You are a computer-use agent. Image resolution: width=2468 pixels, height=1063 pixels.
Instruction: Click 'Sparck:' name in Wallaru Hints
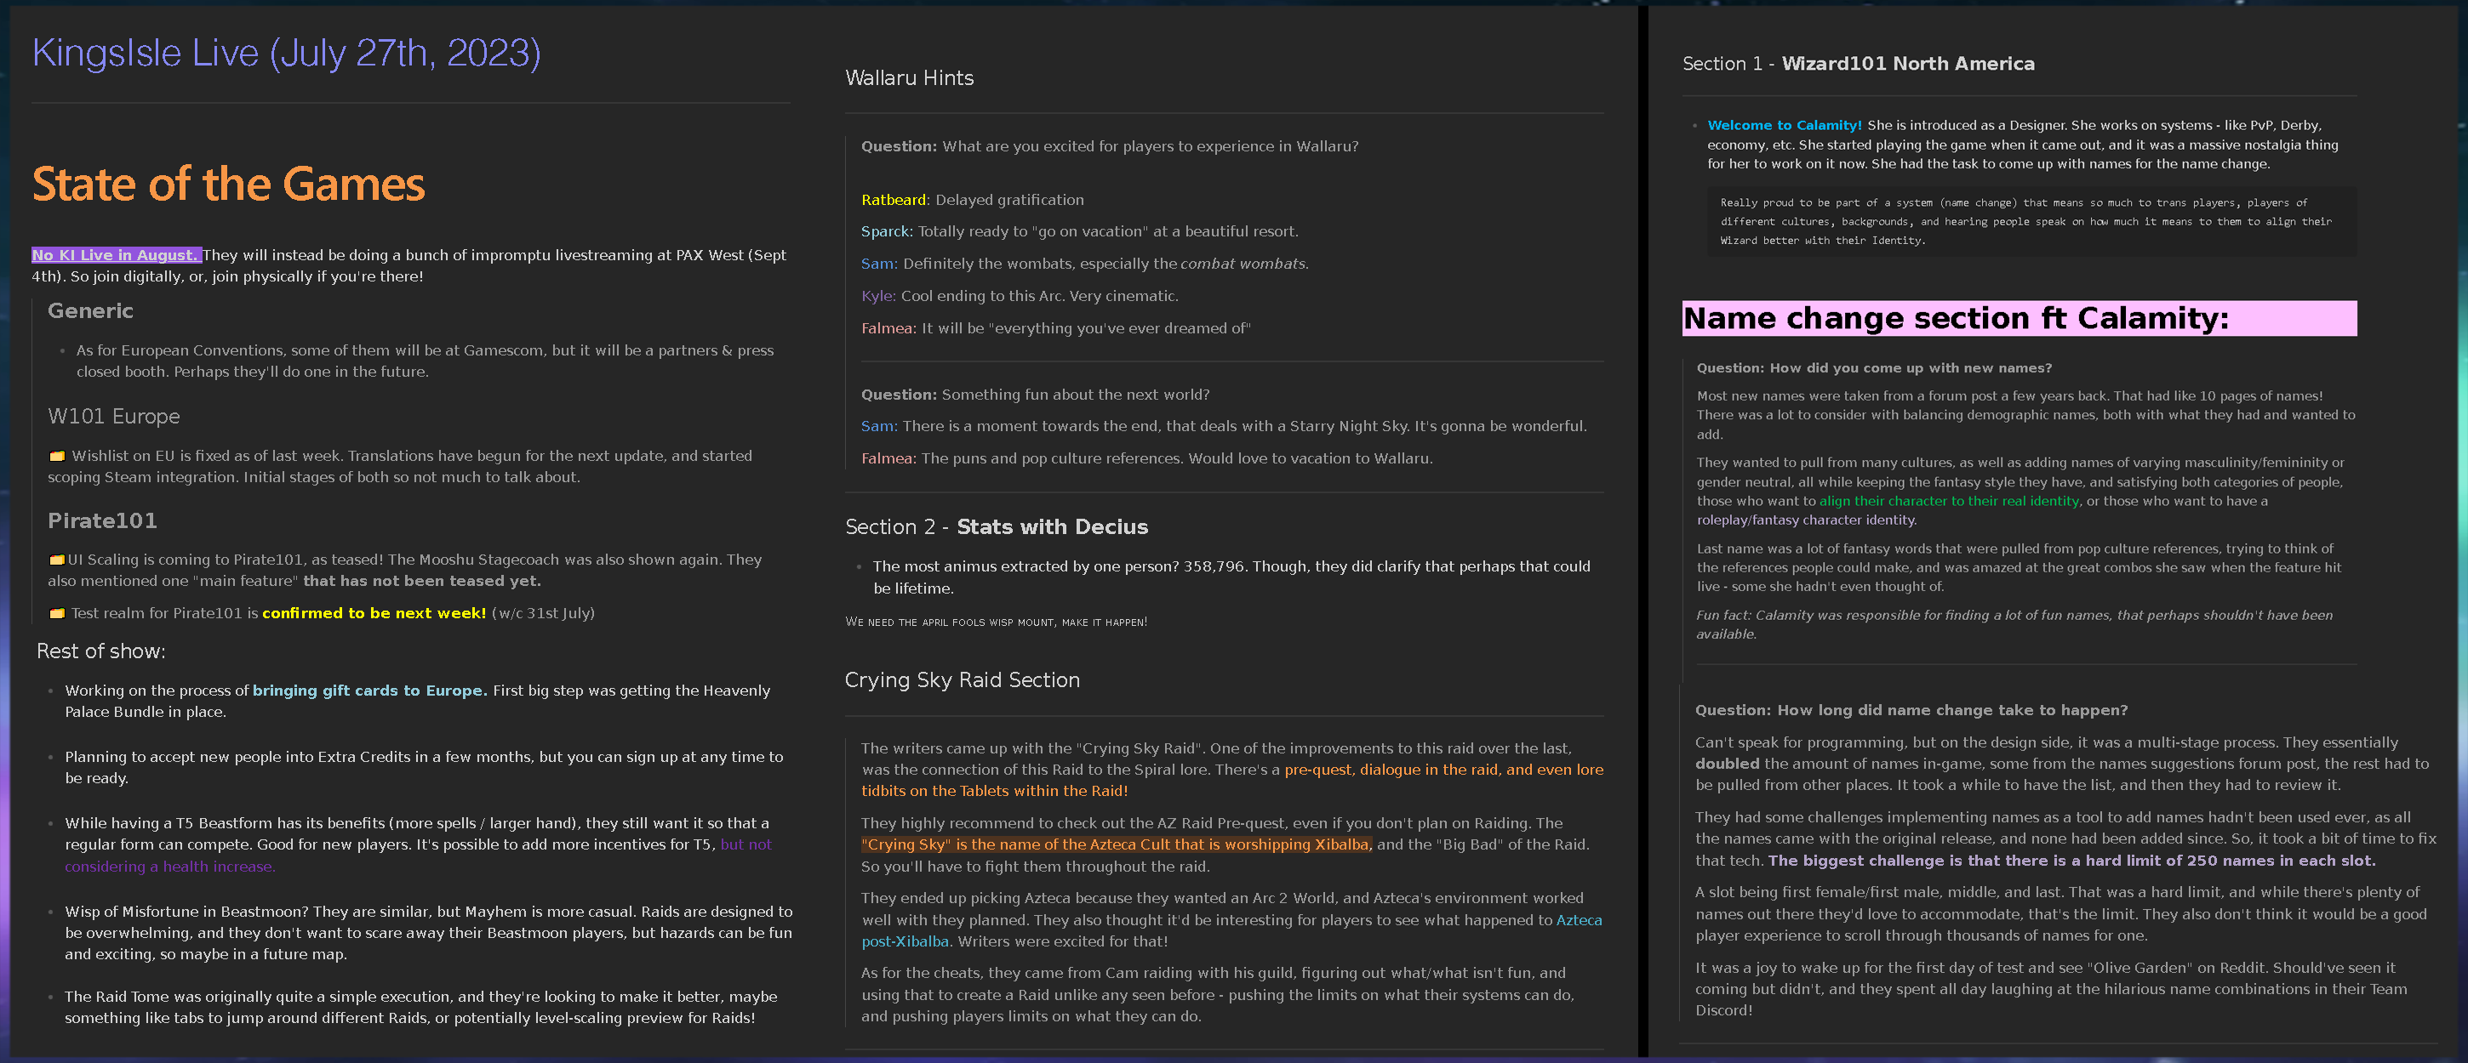click(x=886, y=230)
